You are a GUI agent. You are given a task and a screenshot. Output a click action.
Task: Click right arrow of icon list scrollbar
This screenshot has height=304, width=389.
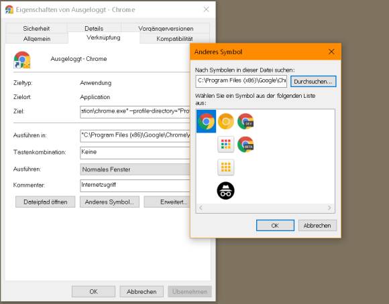329,208
